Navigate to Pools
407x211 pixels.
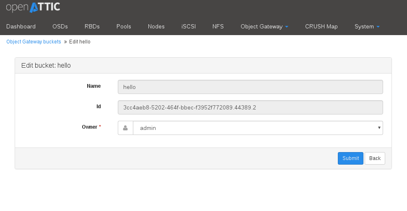[124, 26]
